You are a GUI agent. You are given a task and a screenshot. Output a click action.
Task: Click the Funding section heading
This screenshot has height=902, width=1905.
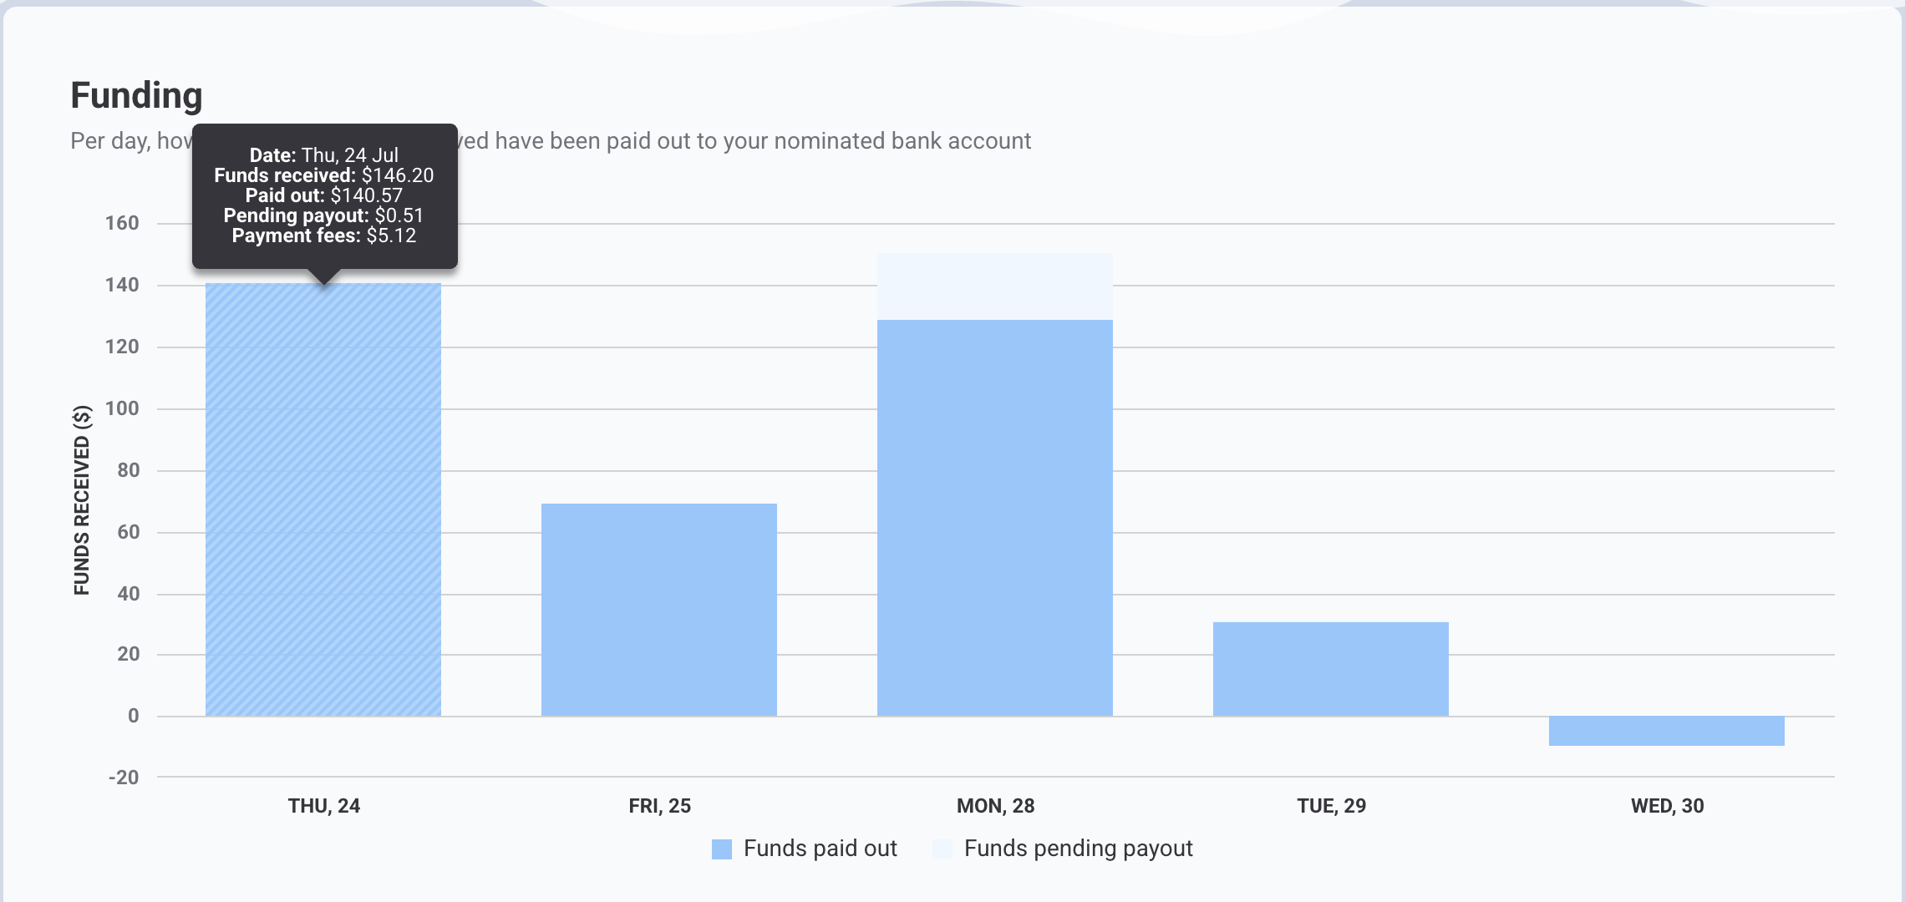coord(137,96)
